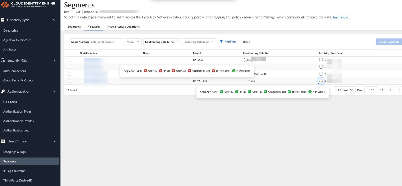The width and height of the screenshot is (402, 186).
Task: Open info icon in PA-5450 Contributing Data column
Action: coord(246,60)
